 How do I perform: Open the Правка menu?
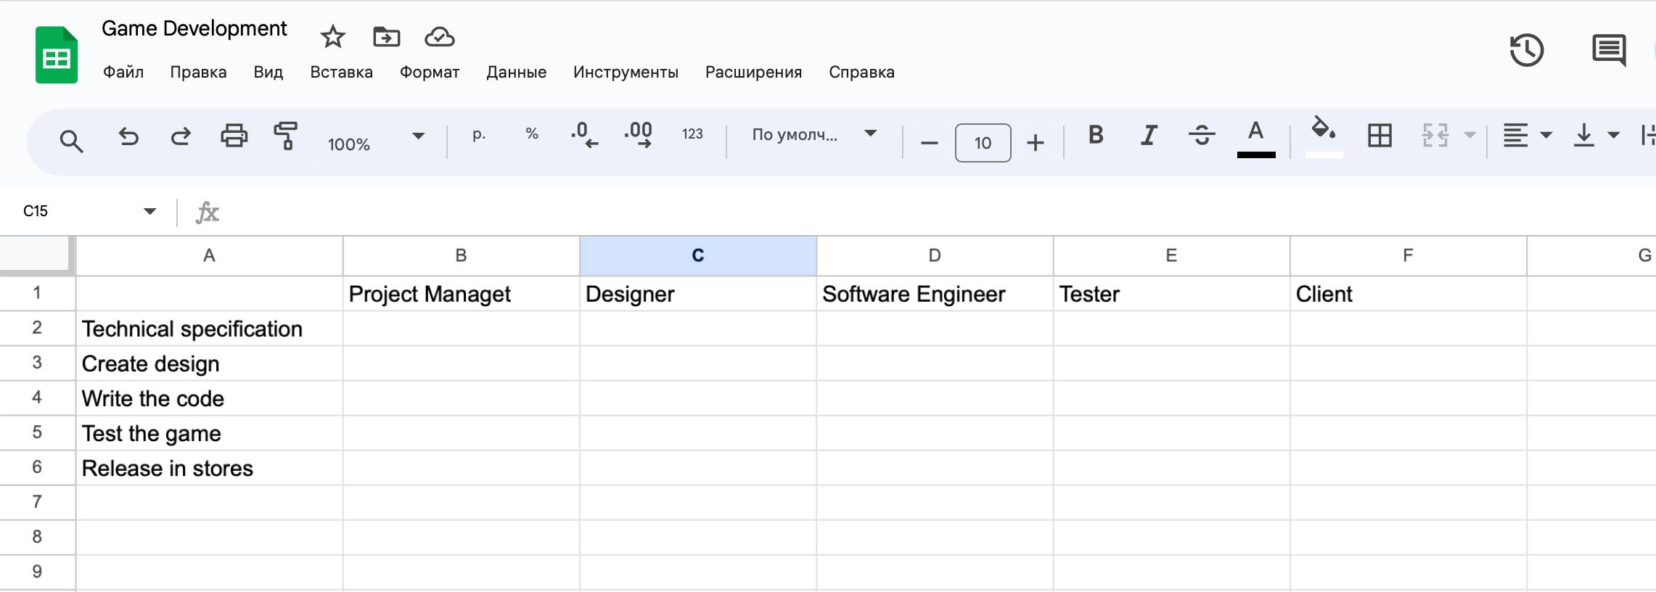point(198,72)
